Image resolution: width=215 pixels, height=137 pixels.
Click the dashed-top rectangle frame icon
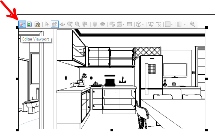pos(129,24)
